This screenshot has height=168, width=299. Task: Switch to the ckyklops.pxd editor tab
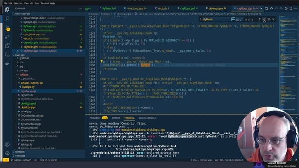click(187, 8)
